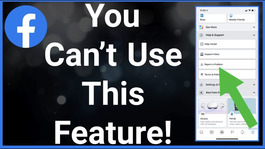
Task: Open the Nearby Friends shortcut card
Action: click(242, 18)
